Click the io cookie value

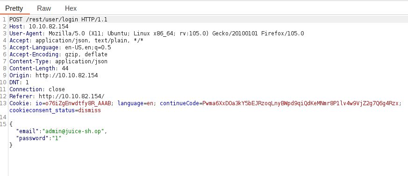78,103
